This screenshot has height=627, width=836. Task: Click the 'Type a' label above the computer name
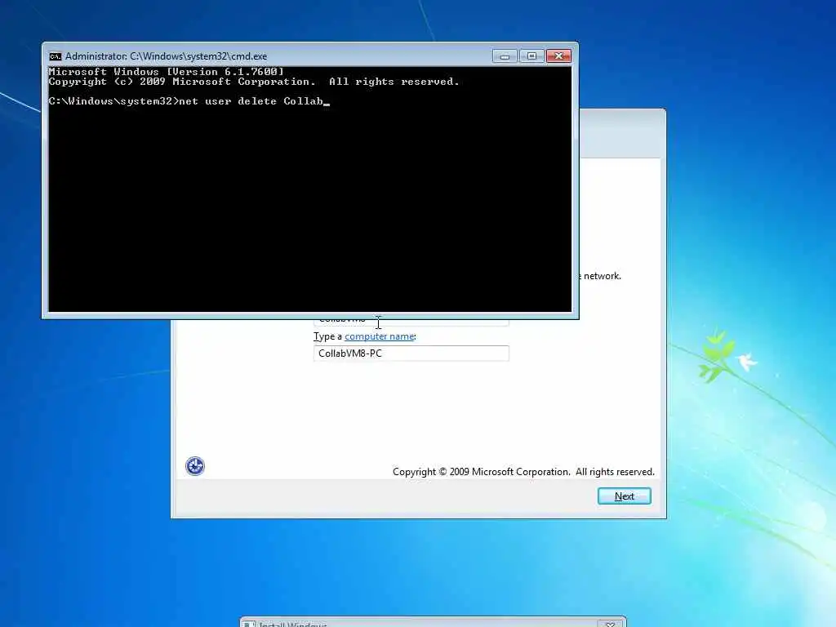327,336
